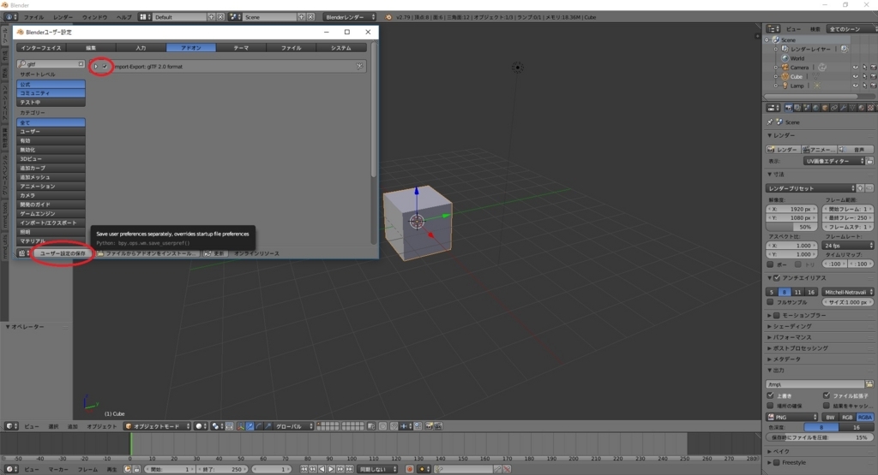
Task: Toggle the アンチエイリアス checkbox
Action: 777,278
